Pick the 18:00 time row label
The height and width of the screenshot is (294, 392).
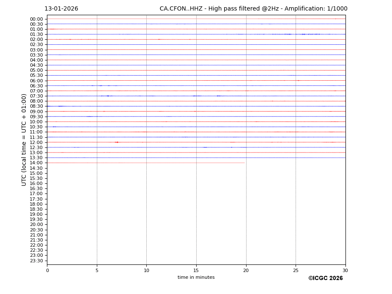pos(36,204)
